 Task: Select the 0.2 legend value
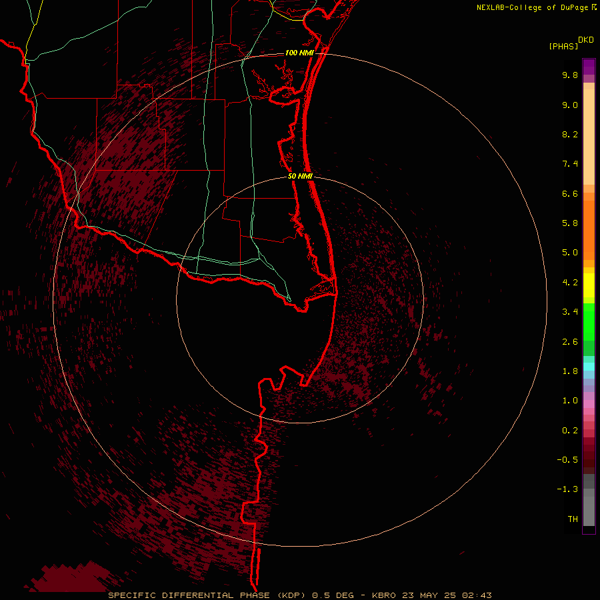pos(570,431)
